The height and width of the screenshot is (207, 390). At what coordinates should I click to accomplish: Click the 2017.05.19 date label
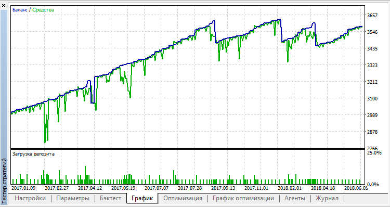pos(123,188)
